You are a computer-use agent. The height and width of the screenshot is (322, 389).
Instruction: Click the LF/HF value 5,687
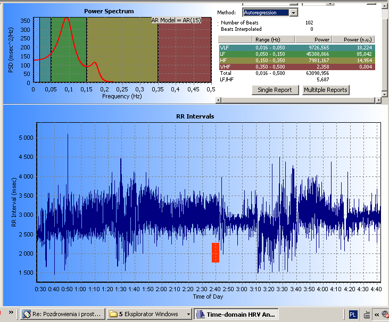pos(323,80)
